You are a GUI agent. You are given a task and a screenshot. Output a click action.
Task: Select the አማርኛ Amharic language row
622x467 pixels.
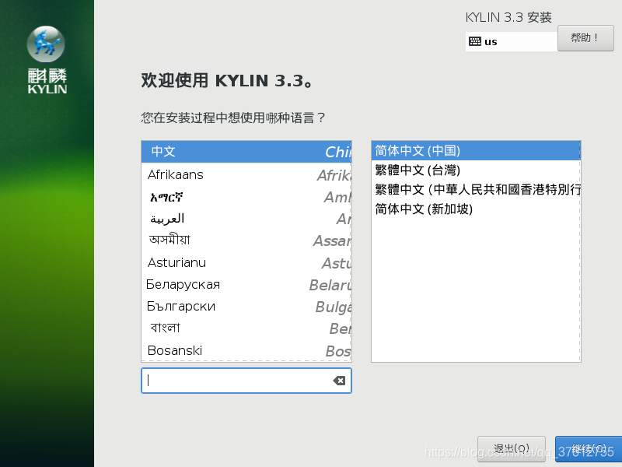tap(246, 197)
